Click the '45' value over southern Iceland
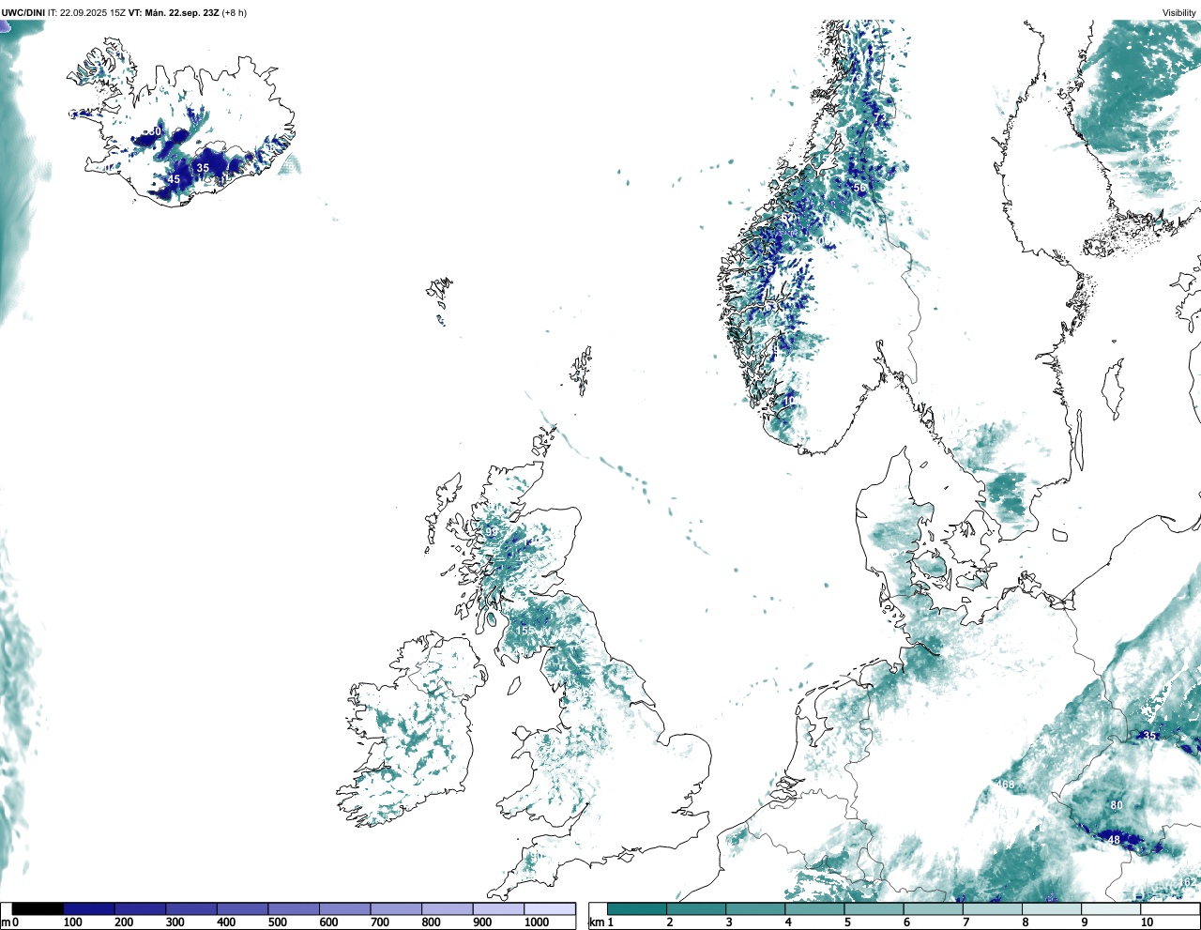 174,179
